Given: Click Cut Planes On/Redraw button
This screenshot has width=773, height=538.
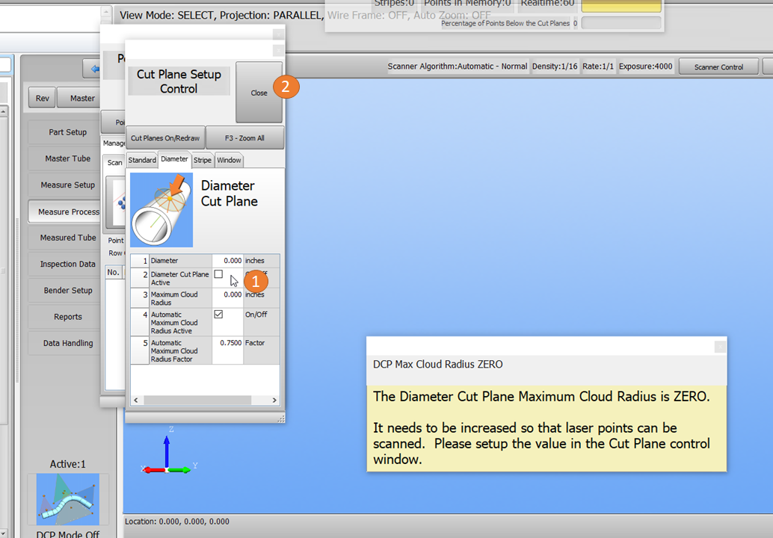Looking at the screenshot, I should click(x=165, y=138).
